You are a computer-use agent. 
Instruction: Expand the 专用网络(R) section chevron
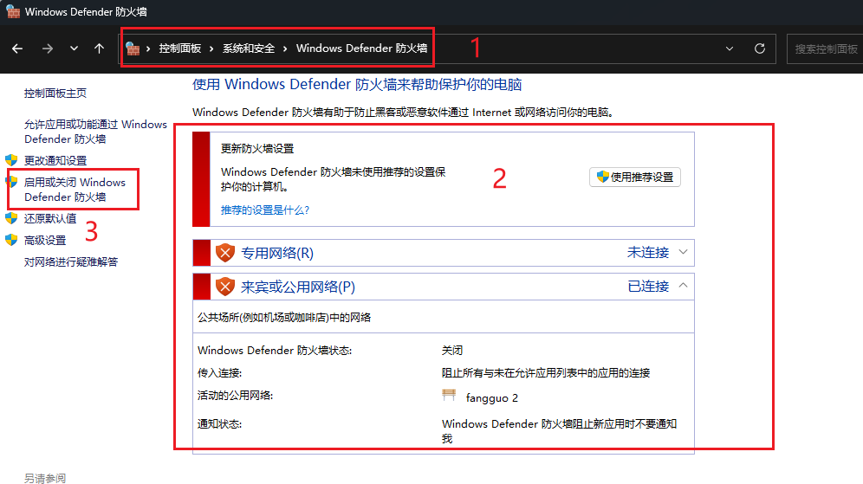(x=683, y=253)
